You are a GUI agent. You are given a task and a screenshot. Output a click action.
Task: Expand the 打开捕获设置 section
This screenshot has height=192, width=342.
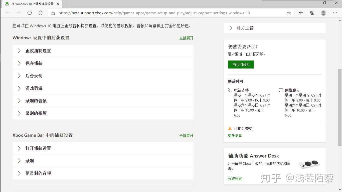(103, 148)
